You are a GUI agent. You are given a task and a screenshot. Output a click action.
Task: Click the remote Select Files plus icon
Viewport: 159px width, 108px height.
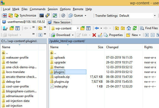(147, 35)
